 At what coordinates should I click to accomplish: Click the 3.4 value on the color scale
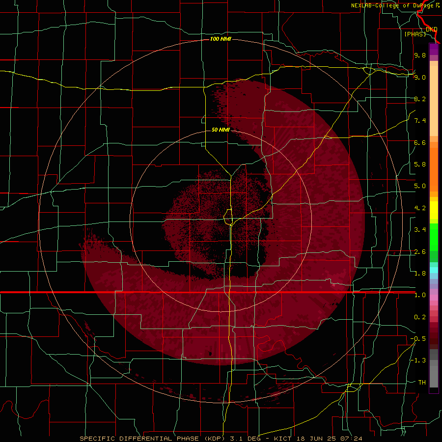coord(420,230)
